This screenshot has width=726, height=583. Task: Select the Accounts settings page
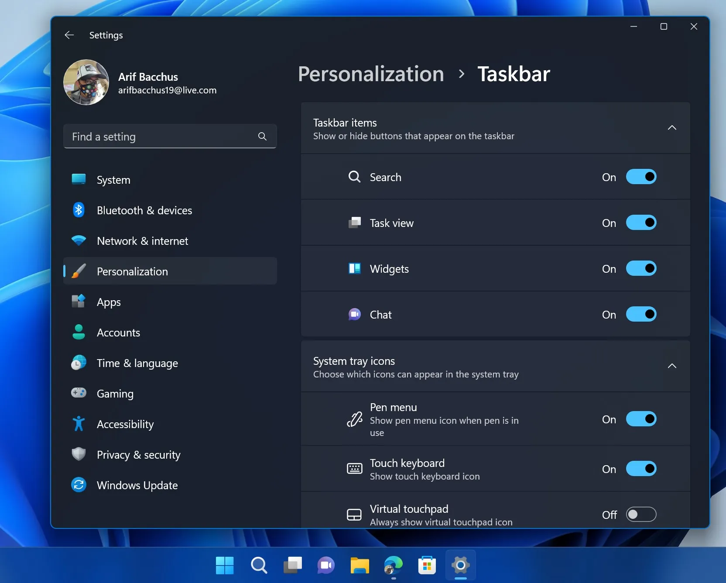pos(118,332)
